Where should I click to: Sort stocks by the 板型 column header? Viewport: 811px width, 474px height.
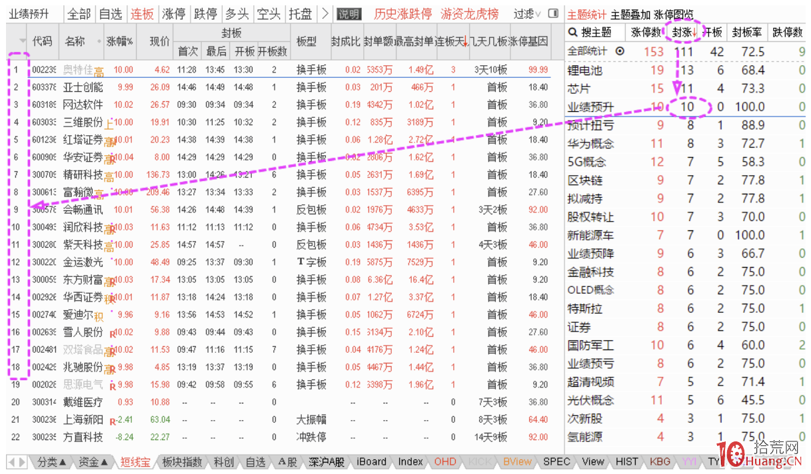coord(307,41)
